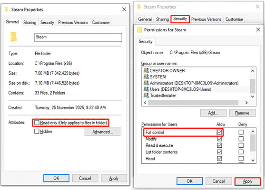Close the left Steam Properties window
265x190 pixels.
[124, 9]
